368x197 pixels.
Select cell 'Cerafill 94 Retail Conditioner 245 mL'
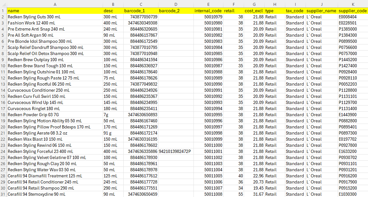point(55,182)
